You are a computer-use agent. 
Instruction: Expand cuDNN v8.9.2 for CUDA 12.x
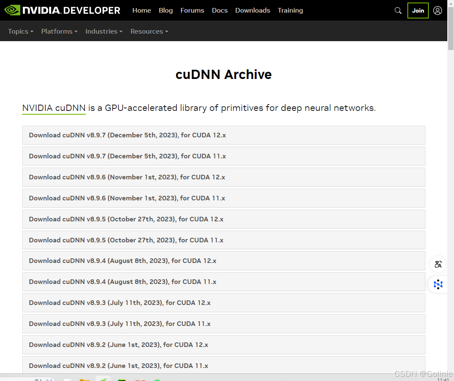pyautogui.click(x=224, y=345)
